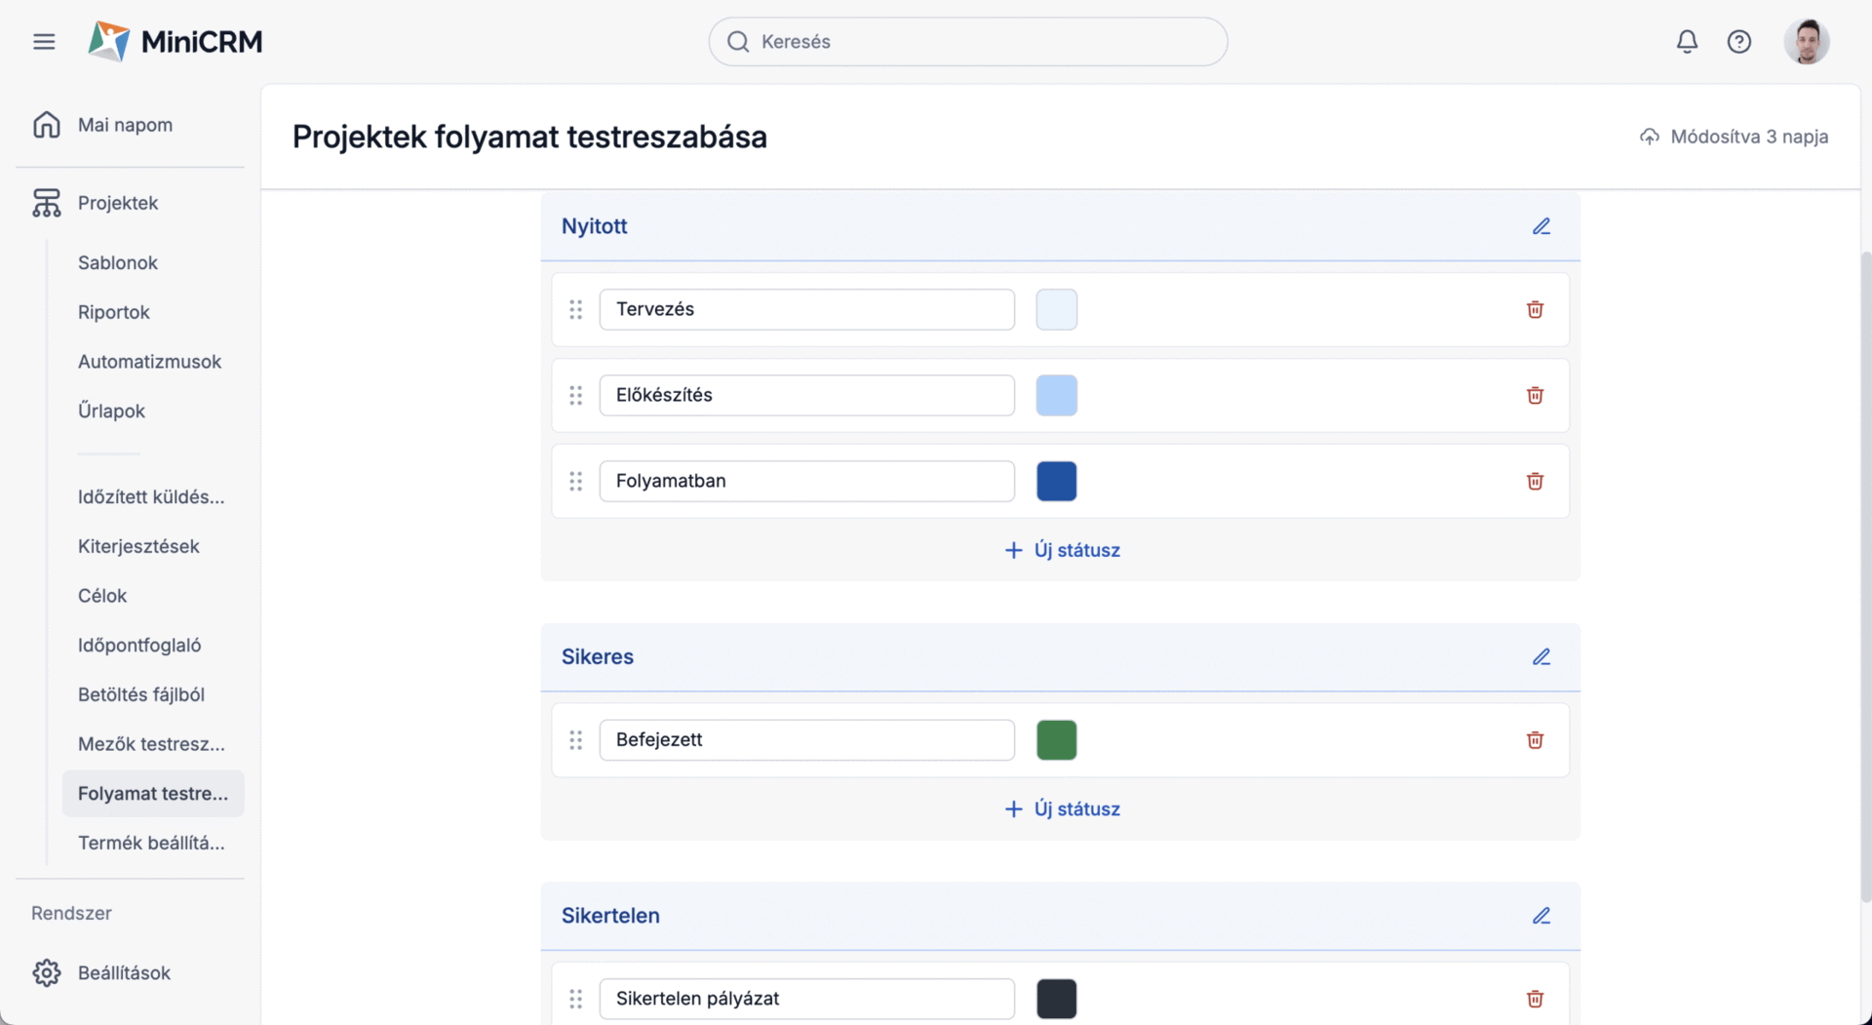
Task: Add new status under Nyitott
Action: (x=1062, y=550)
